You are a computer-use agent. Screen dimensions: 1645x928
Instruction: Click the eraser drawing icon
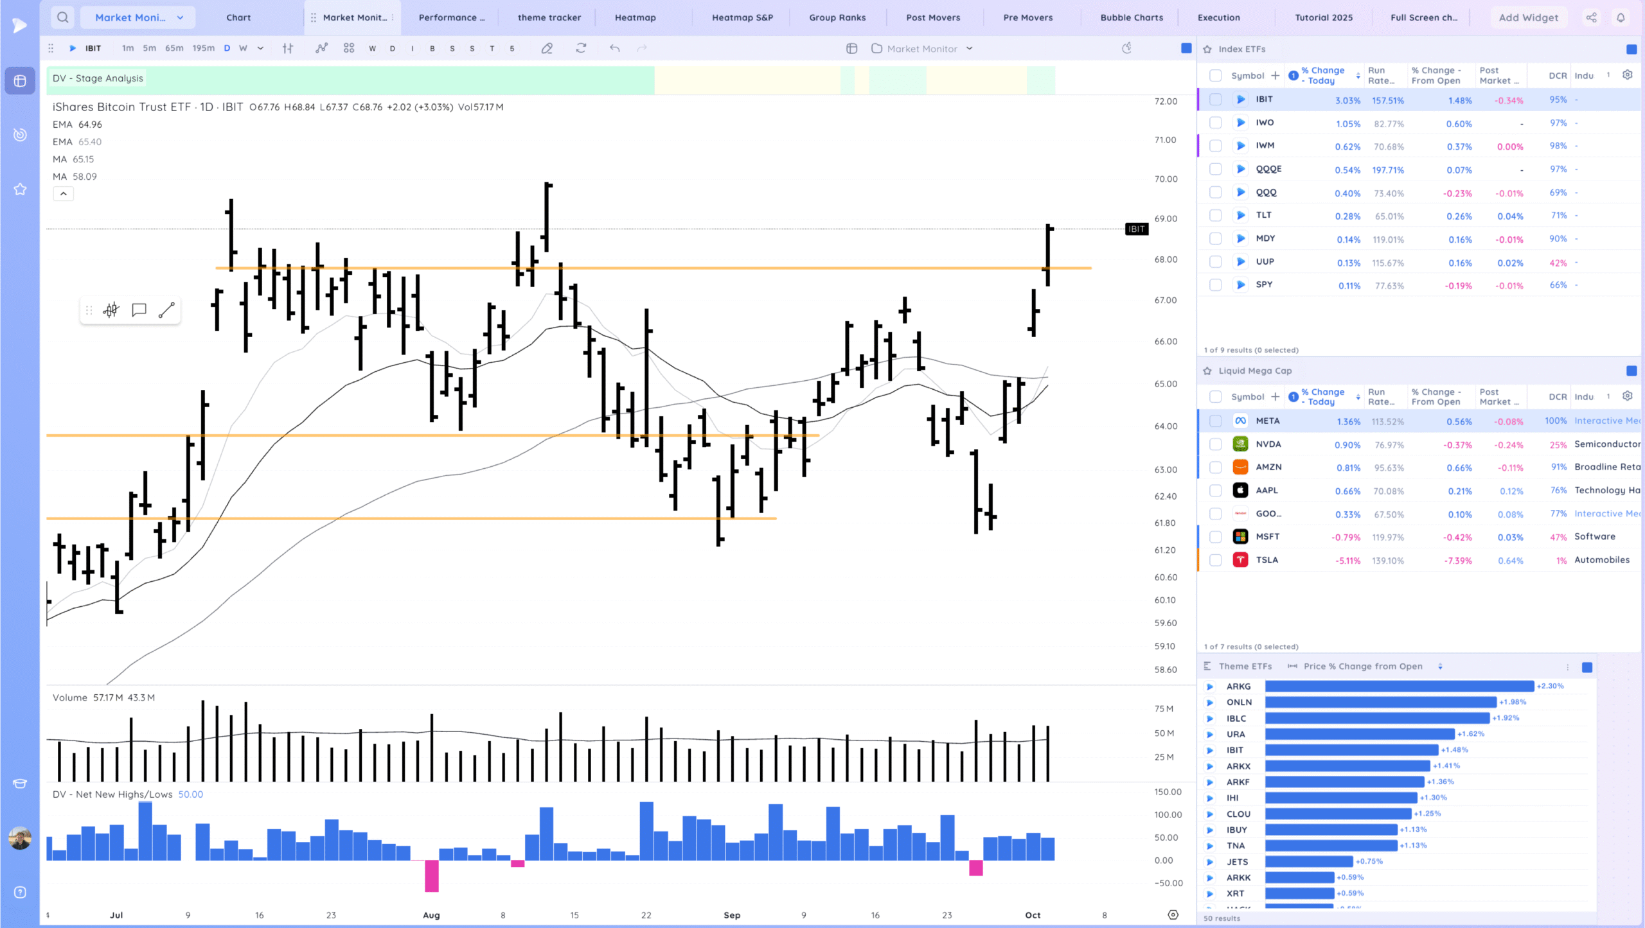pos(547,48)
